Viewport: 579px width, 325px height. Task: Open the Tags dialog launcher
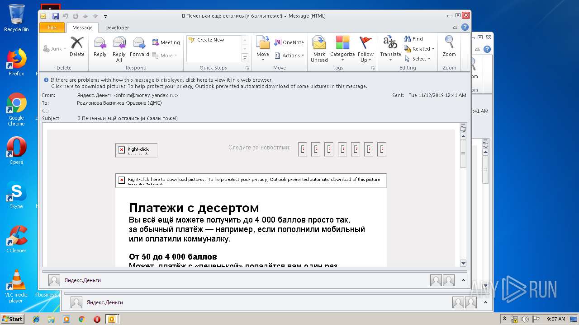(x=373, y=68)
